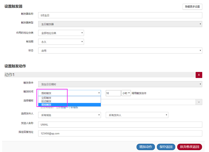The image size is (209, 152).
Task: Click the 发送人名称 field containing UMAIL
Action: click(120, 125)
